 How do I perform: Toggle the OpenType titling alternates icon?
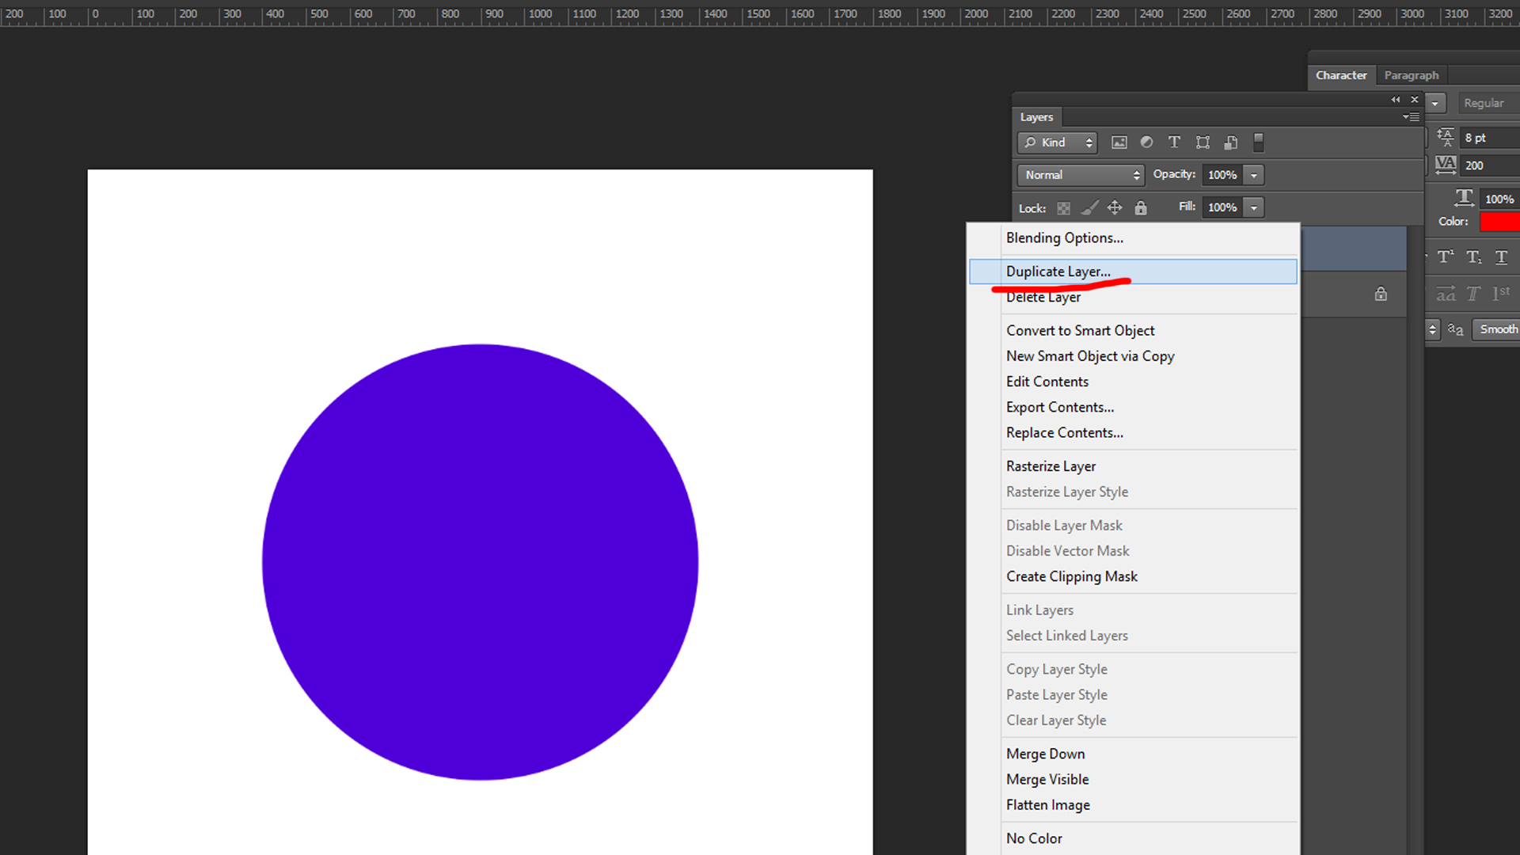[1473, 294]
